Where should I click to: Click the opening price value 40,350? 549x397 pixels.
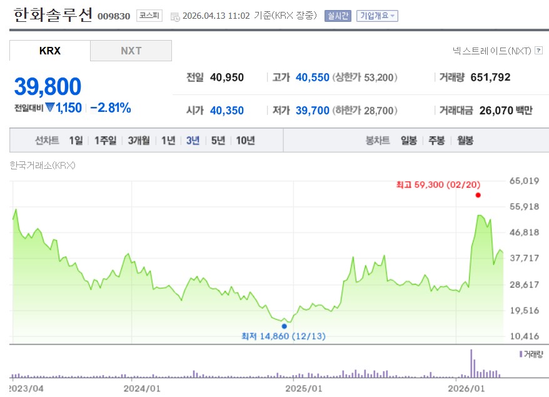[x=227, y=111]
